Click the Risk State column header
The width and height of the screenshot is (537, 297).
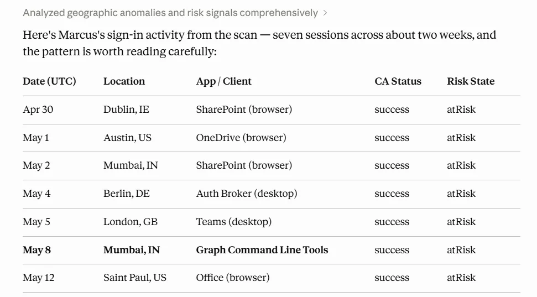tap(471, 81)
